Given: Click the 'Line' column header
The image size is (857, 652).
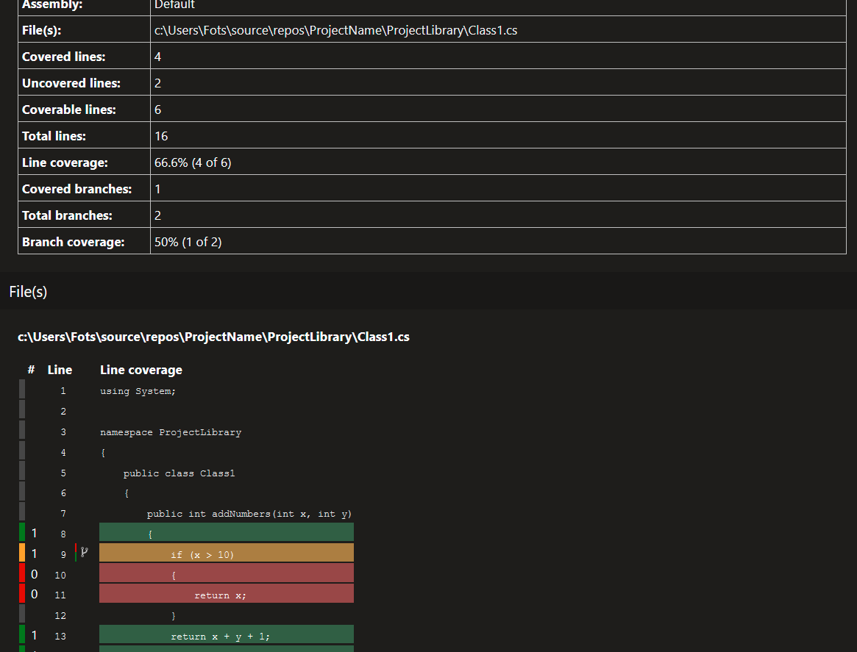Looking at the screenshot, I should [x=60, y=370].
